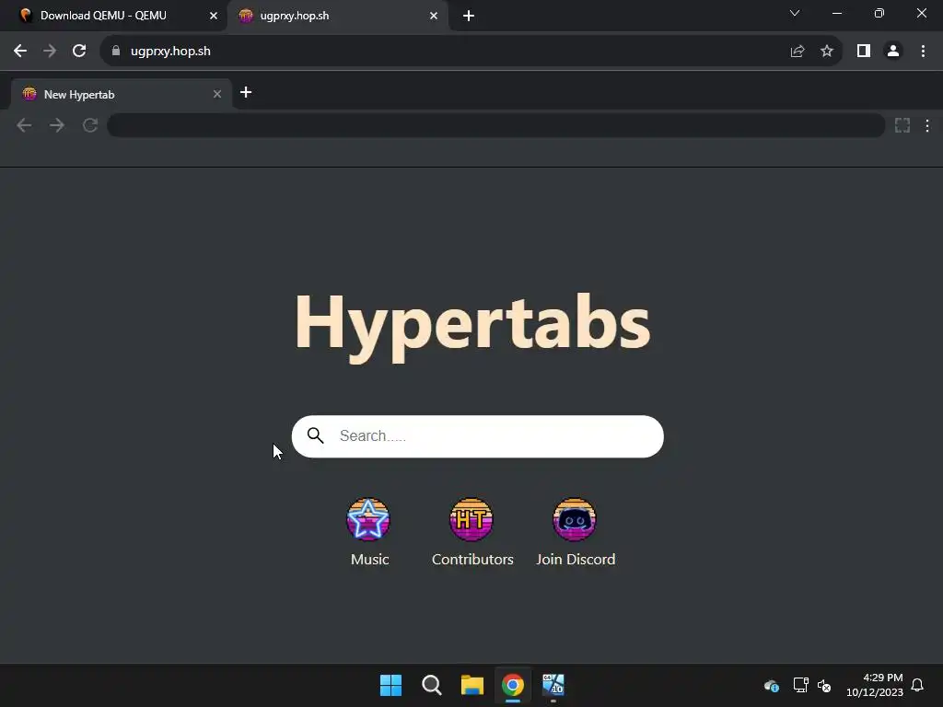This screenshot has width=943, height=707.
Task: Close the ugprxy.hop.sh Chrome tab
Action: click(x=434, y=16)
